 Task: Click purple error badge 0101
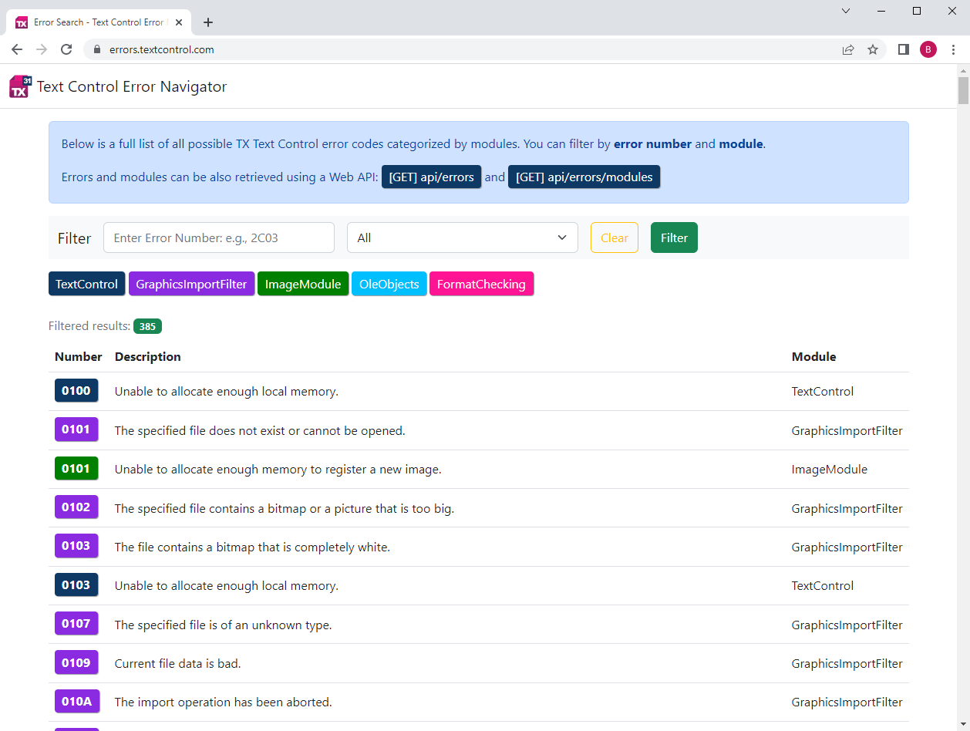pos(76,429)
